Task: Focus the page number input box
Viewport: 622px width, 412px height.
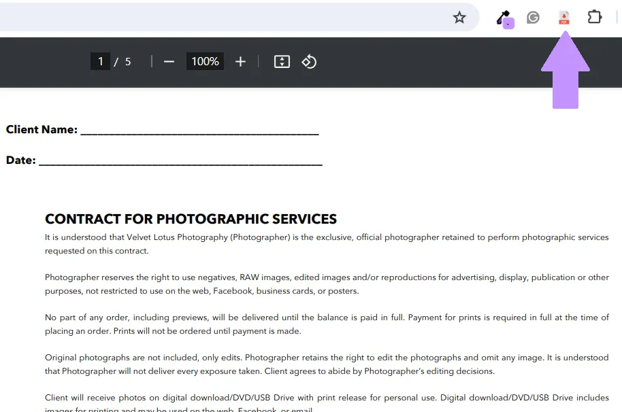Action: [x=100, y=61]
